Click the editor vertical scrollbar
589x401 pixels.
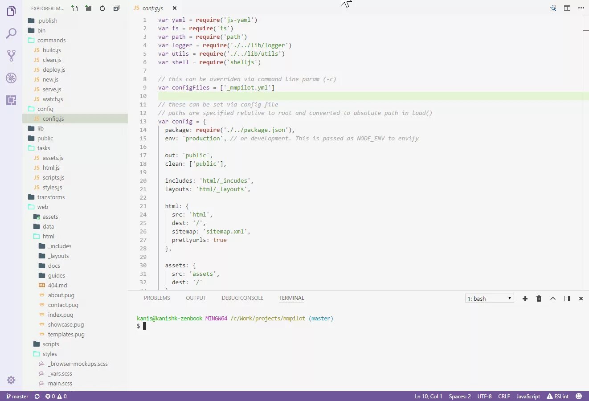click(586, 152)
